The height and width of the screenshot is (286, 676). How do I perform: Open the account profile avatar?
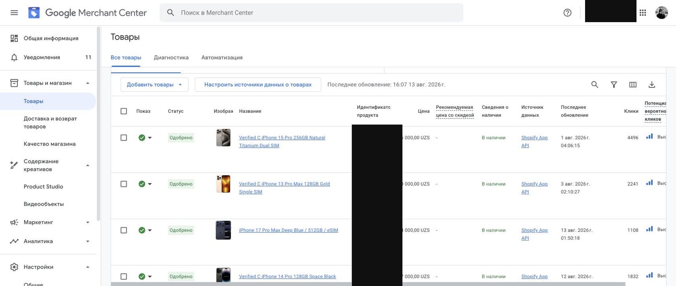pos(662,12)
